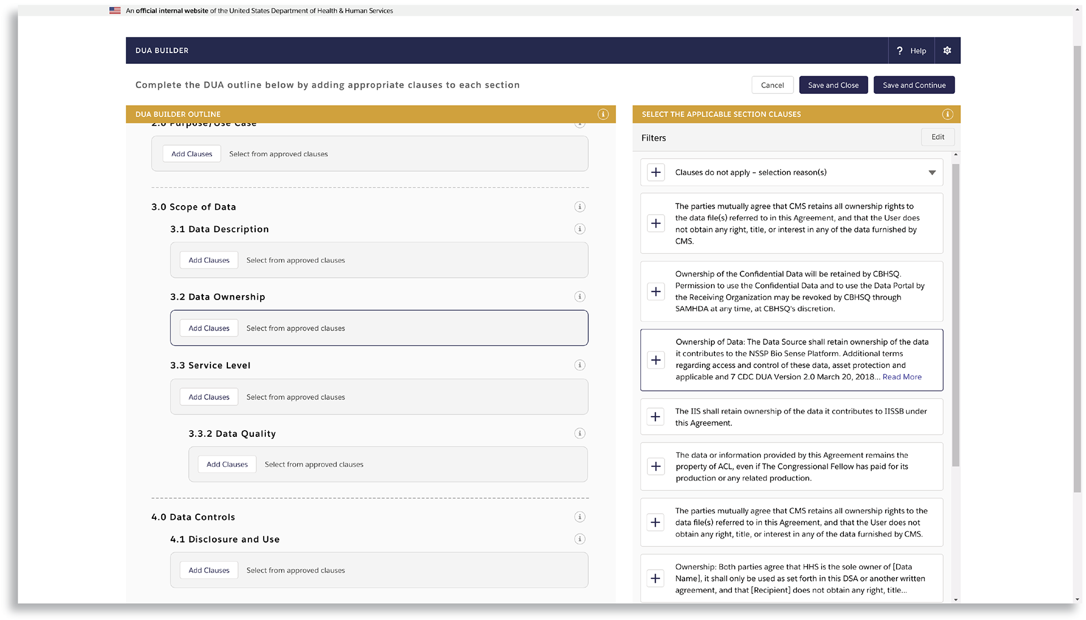1086x620 pixels.
Task: Show info for 3.3.2 Data Quality
Action: pos(579,433)
